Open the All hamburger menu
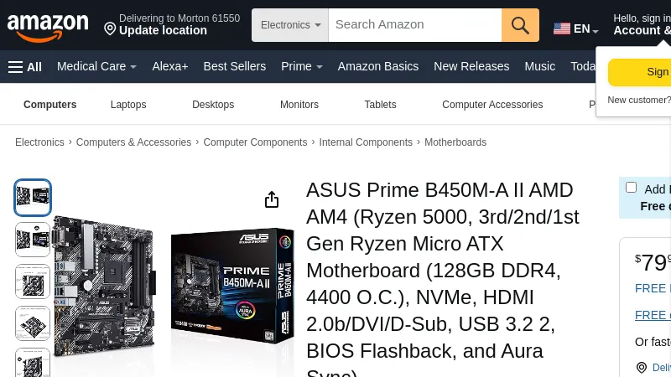671x377 pixels. coord(25,67)
